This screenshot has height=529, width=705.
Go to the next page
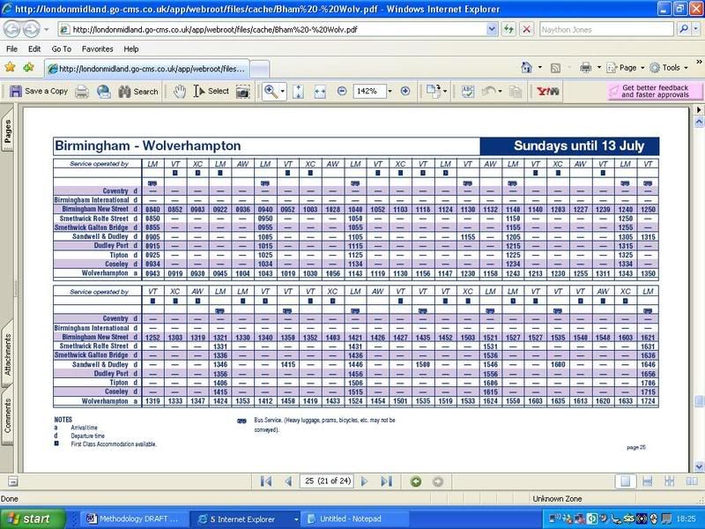[364, 481]
